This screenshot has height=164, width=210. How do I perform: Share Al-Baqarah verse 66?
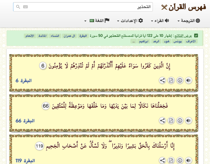(x=162, y=121)
